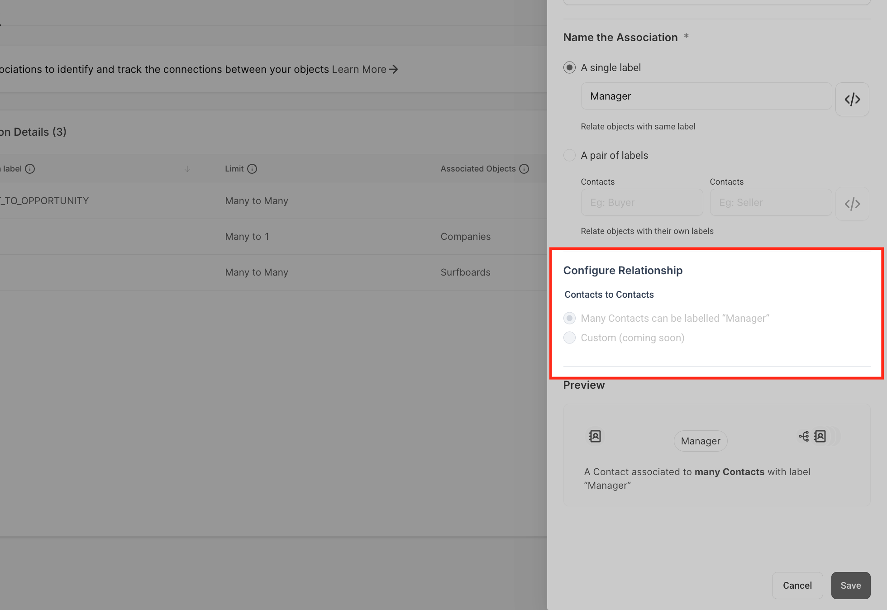Click the Surfboards association row
Screen dimensions: 887x610
272,272
